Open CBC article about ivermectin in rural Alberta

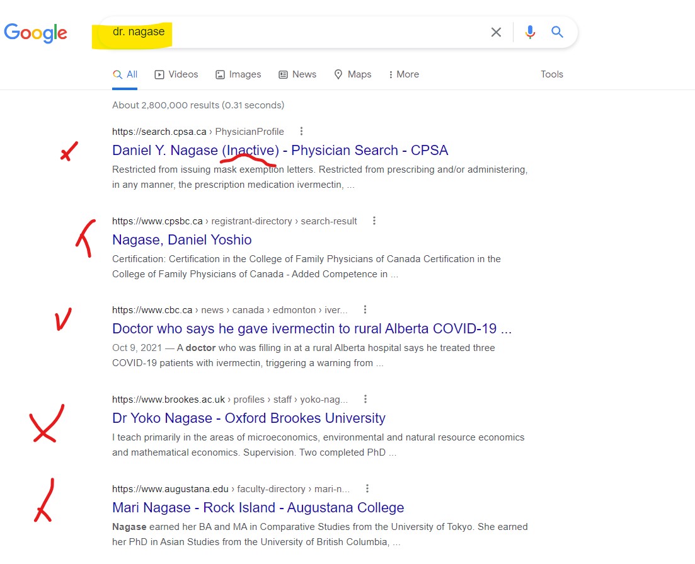(x=312, y=328)
